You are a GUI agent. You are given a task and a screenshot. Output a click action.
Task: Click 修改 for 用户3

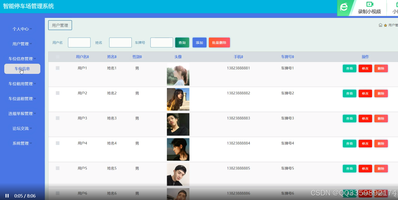tap(365, 119)
